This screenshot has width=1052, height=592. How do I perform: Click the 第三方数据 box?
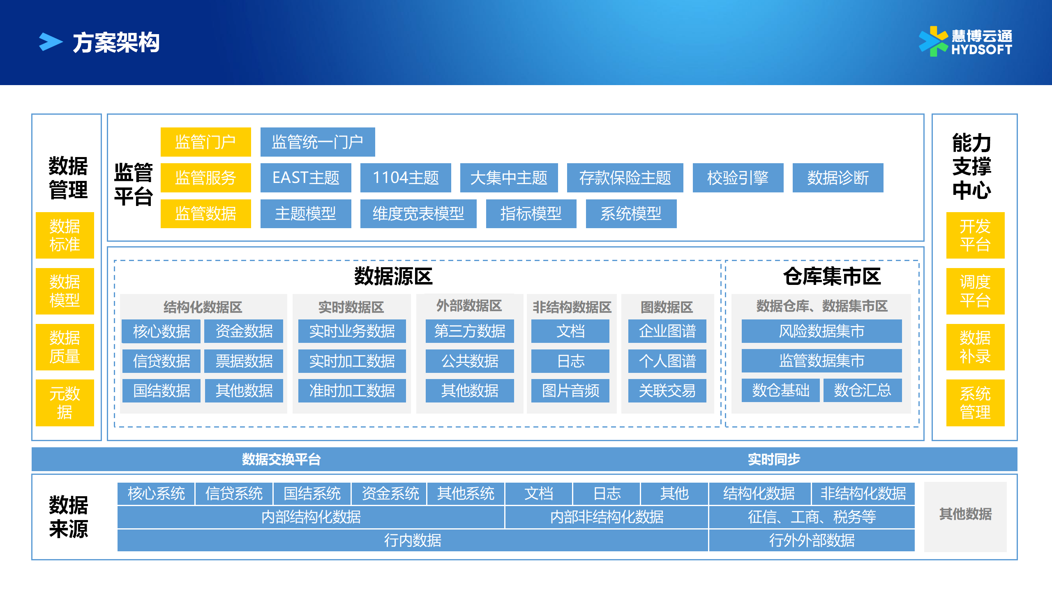click(469, 331)
